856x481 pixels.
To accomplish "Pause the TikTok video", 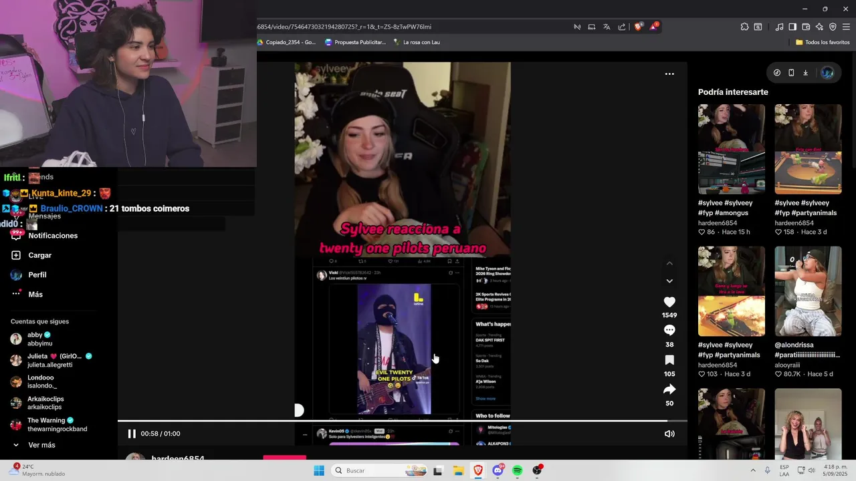I will coord(132,434).
